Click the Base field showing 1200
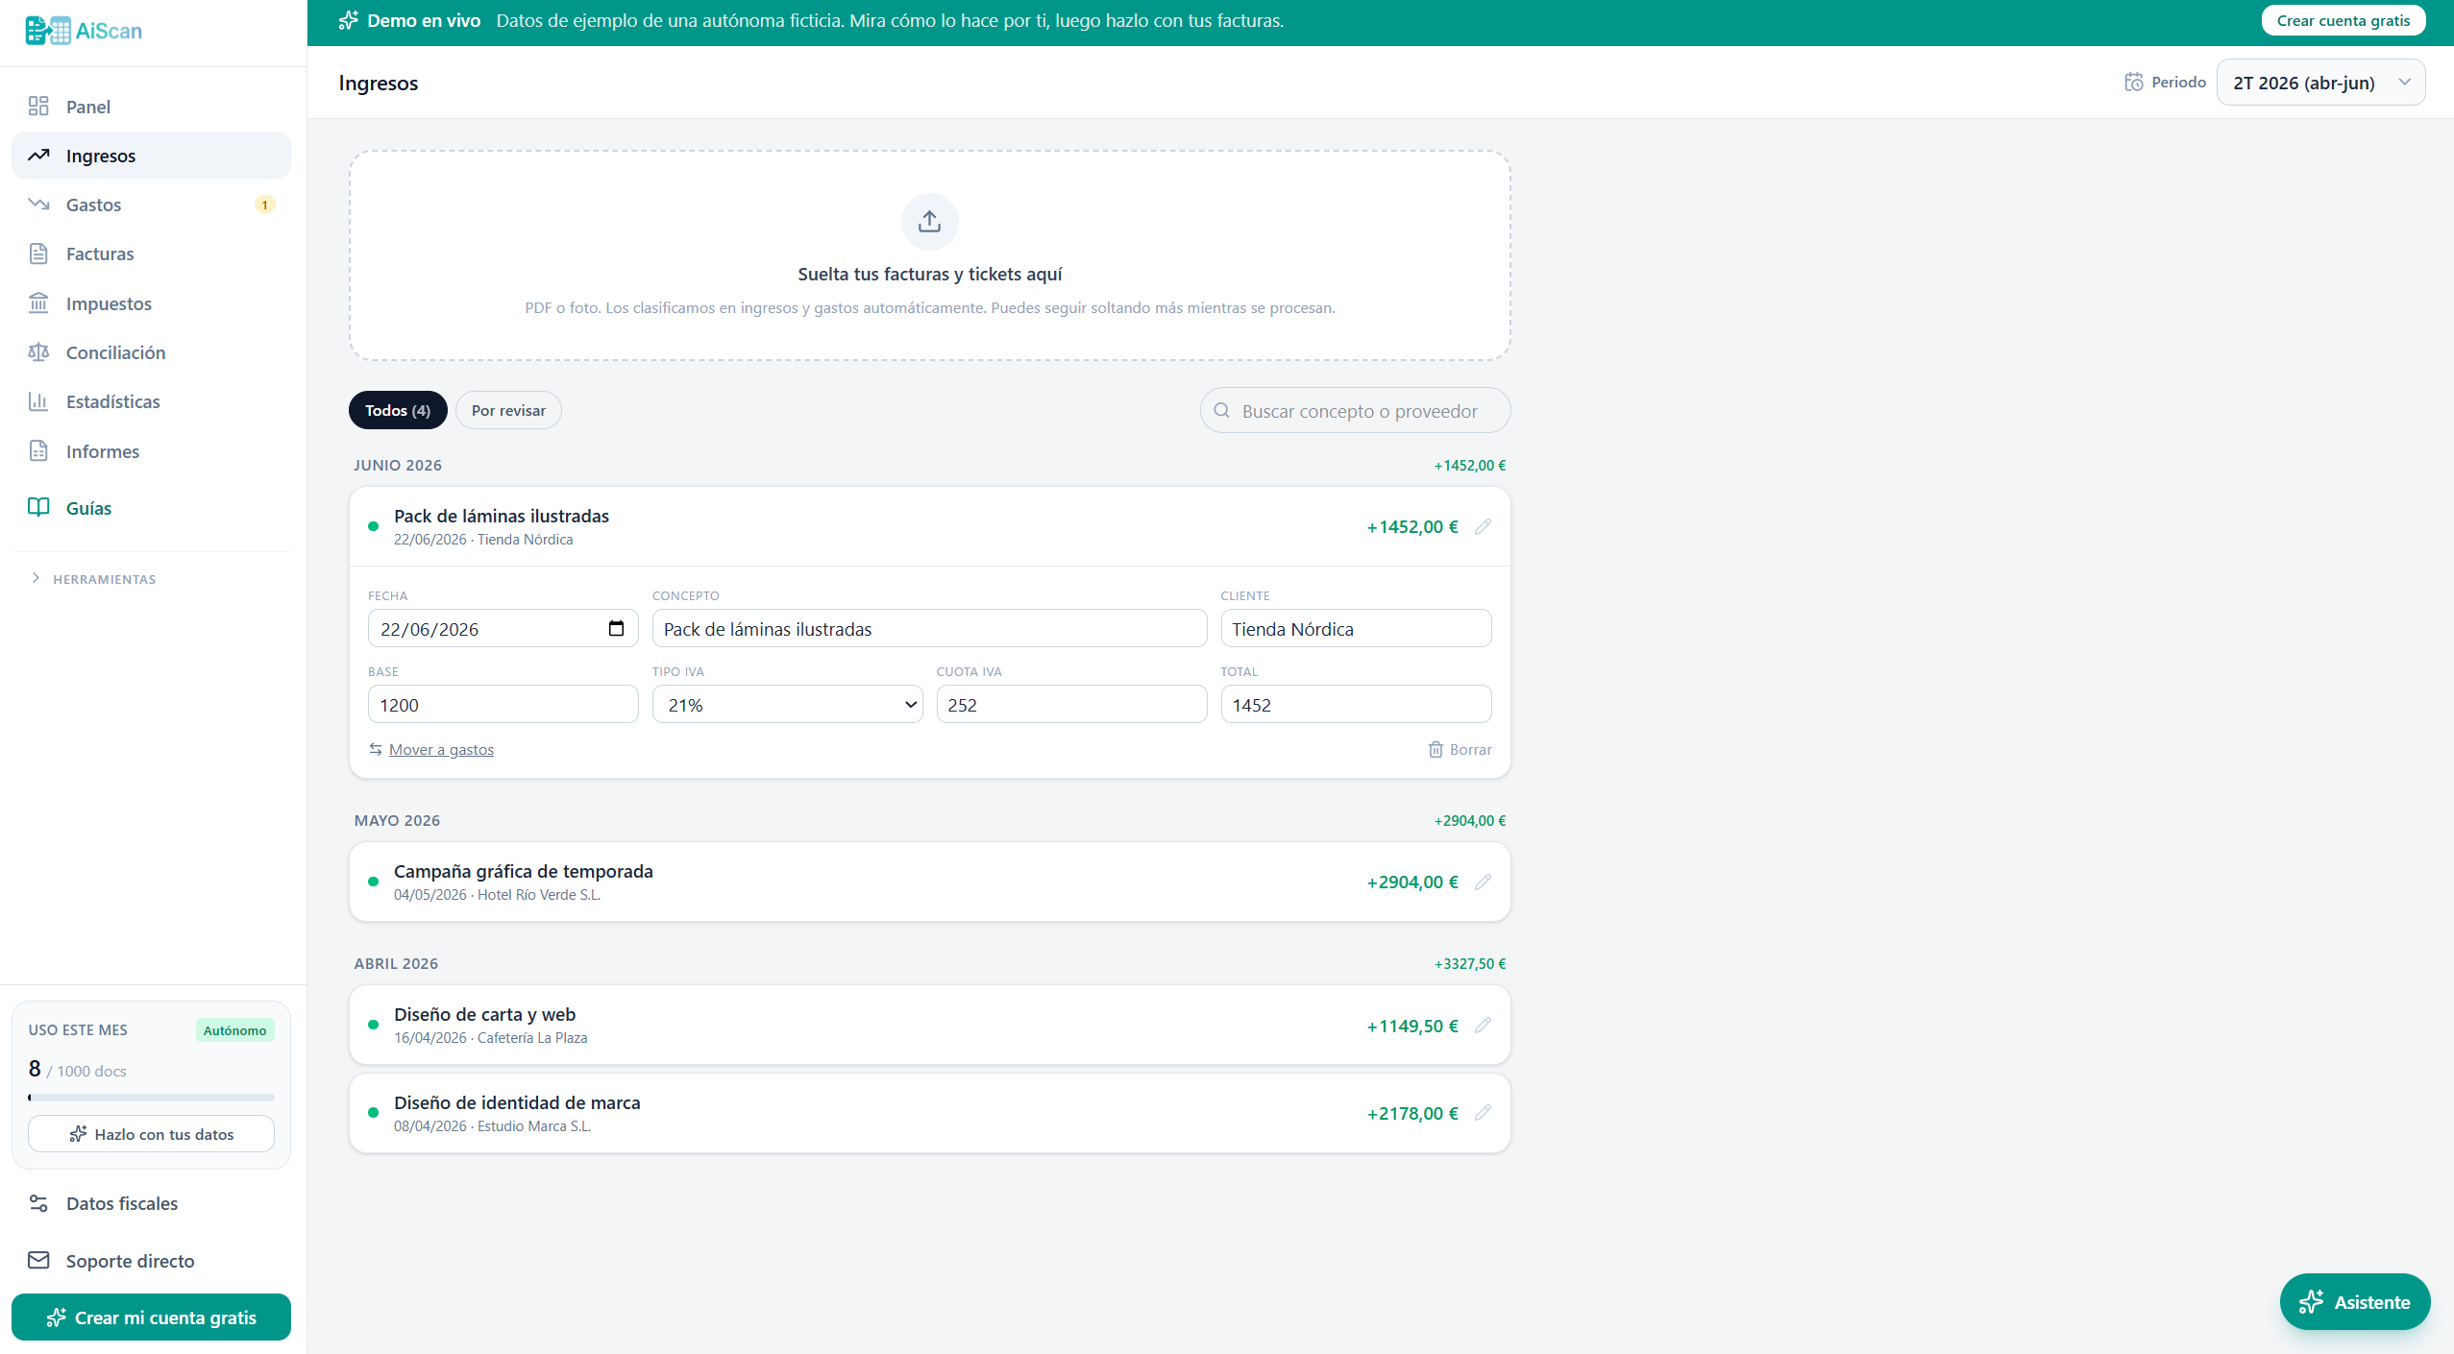 503,704
